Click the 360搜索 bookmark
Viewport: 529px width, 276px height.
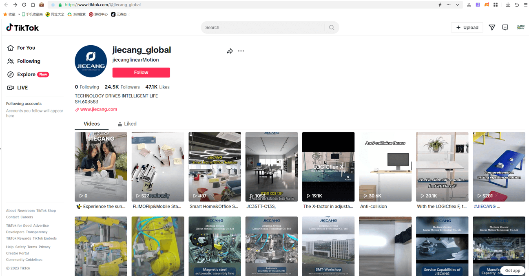pos(77,14)
